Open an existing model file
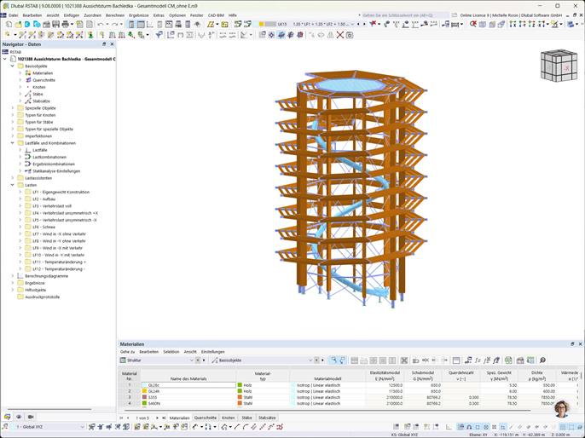 point(18,24)
